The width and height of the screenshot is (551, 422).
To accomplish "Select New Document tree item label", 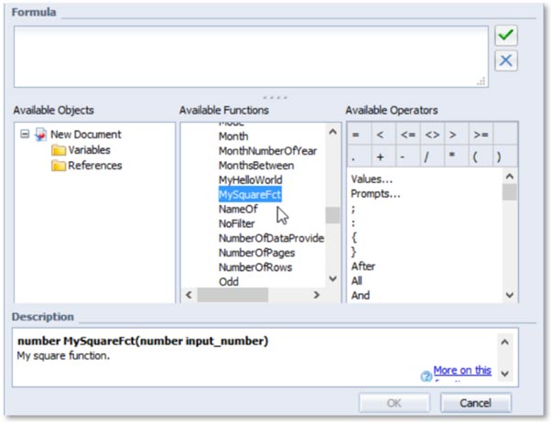I will pyautogui.click(x=86, y=135).
